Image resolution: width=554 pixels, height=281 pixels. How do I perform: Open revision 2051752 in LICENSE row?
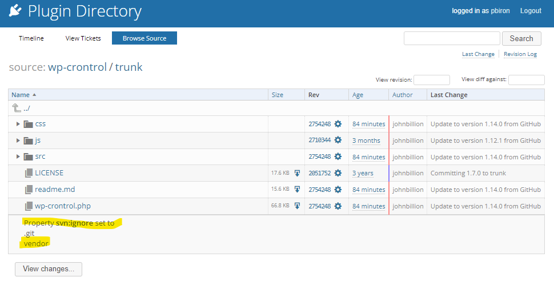(320, 173)
